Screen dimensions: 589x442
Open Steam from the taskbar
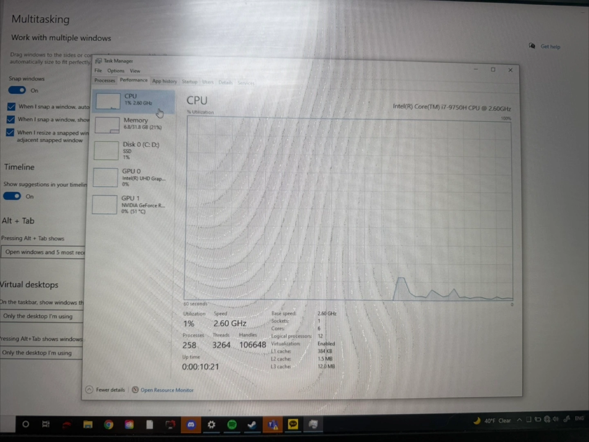(x=252, y=425)
